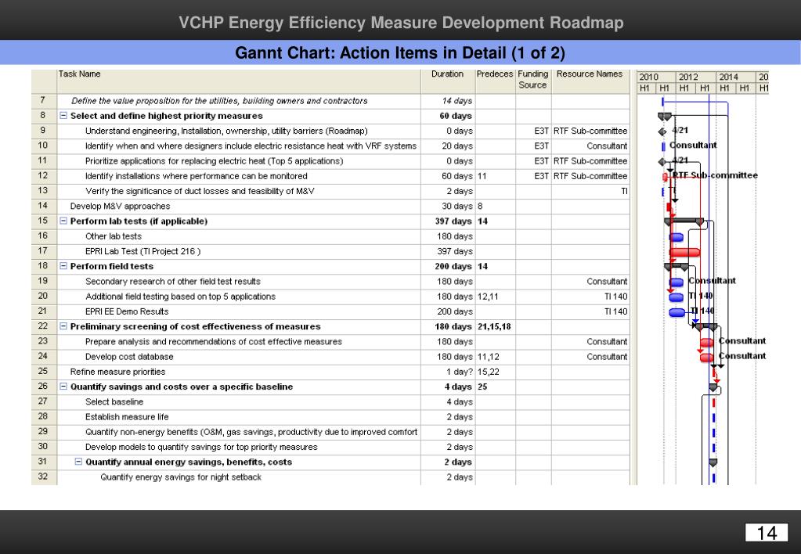The width and height of the screenshot is (801, 554).
Task: Click the 2012 year header in timeline
Action: (696, 77)
